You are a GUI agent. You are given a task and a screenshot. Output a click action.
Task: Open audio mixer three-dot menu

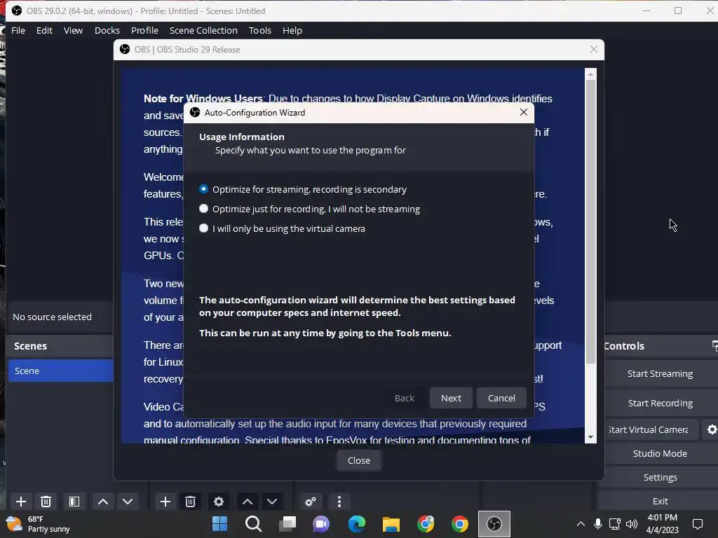point(339,502)
